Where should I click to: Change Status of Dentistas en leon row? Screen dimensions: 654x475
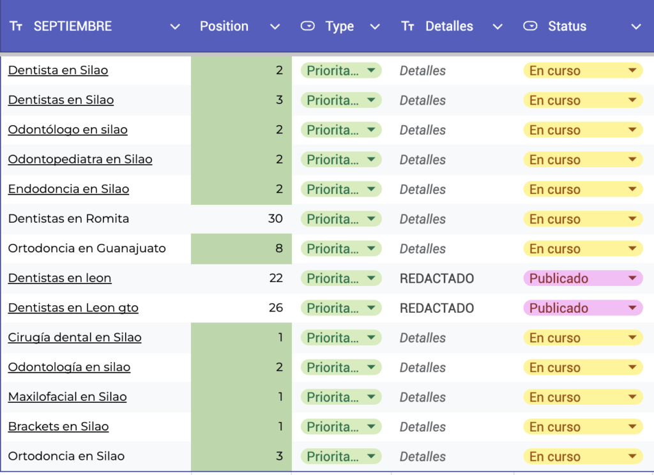(632, 278)
